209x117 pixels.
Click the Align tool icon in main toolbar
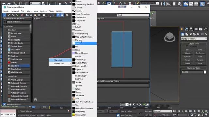168,4
